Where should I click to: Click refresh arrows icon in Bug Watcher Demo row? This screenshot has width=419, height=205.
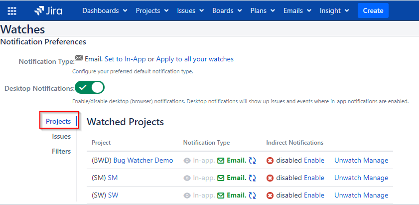tap(252, 161)
